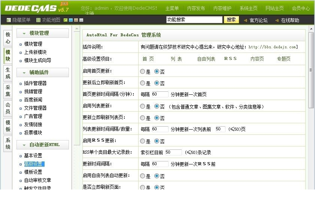Click the speaker icon beside 在线帮助
The height and width of the screenshot is (197, 315).
[x=277, y=20]
